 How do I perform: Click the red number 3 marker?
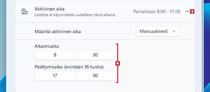(192, 12)
